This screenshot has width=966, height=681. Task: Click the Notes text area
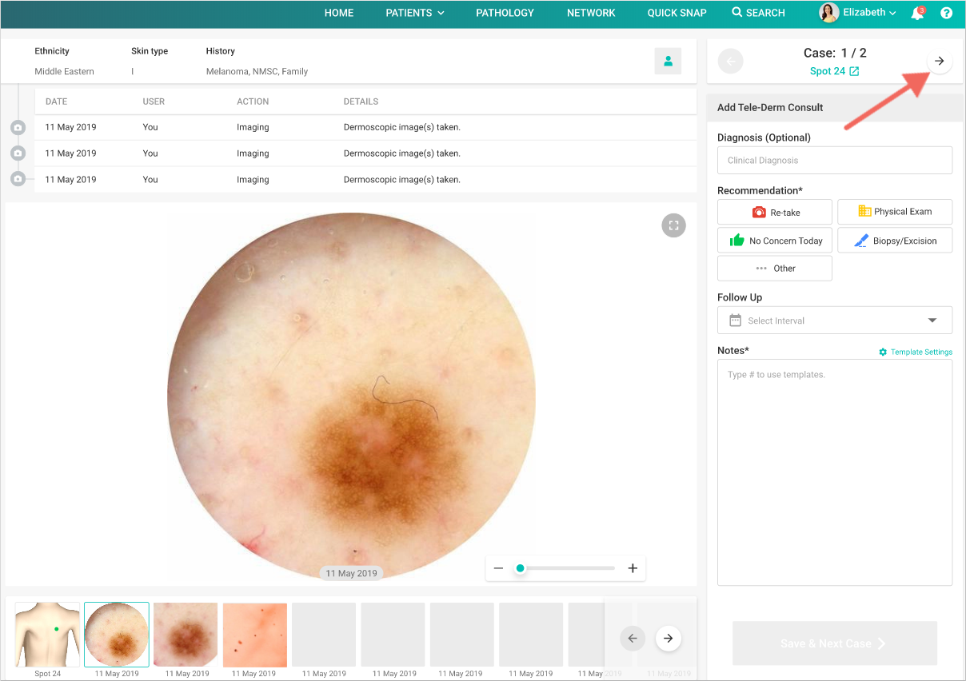(x=835, y=472)
